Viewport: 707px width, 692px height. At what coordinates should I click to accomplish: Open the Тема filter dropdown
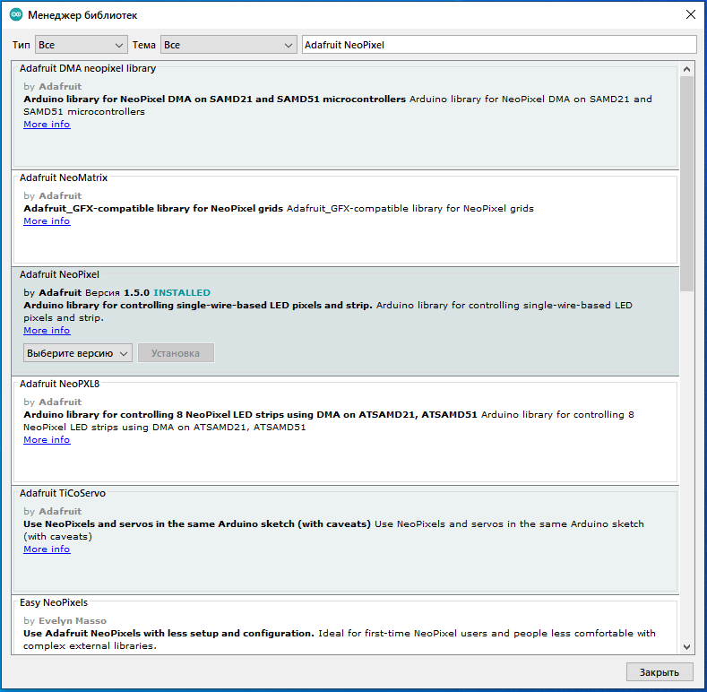228,45
